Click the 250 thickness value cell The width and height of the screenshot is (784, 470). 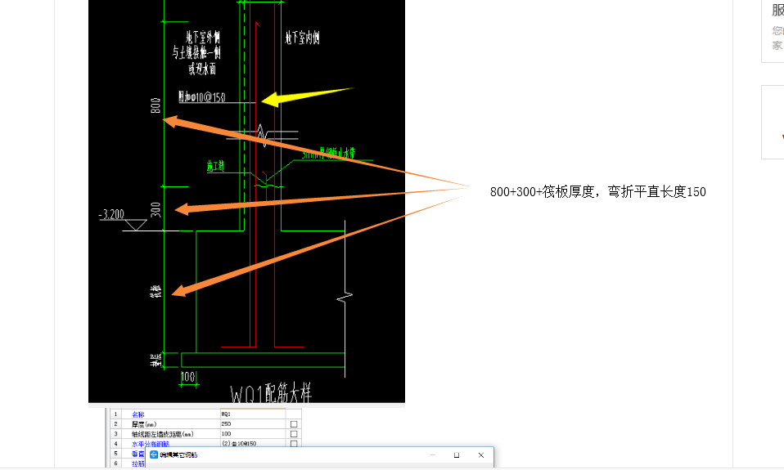(x=253, y=424)
